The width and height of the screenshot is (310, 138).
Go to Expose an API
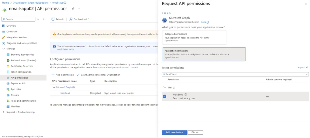coord(18,83)
